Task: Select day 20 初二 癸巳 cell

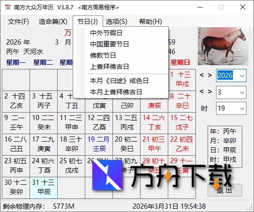Action: pos(127,144)
